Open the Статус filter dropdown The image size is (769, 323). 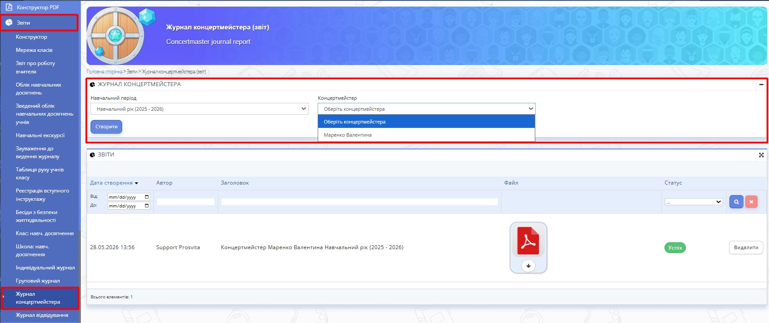(694, 202)
